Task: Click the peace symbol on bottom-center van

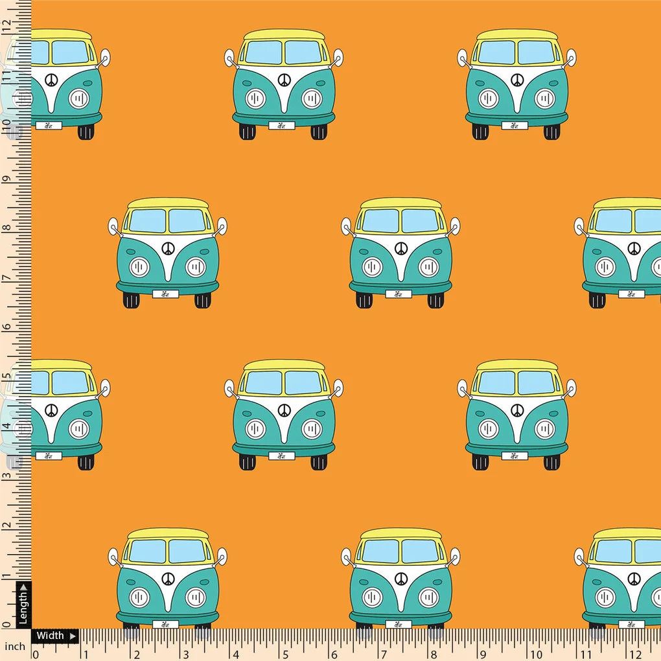Action: (x=400, y=579)
